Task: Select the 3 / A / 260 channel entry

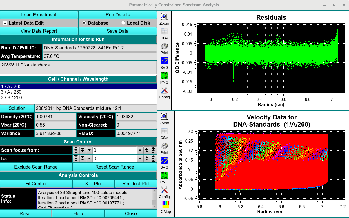Action: click(11, 92)
